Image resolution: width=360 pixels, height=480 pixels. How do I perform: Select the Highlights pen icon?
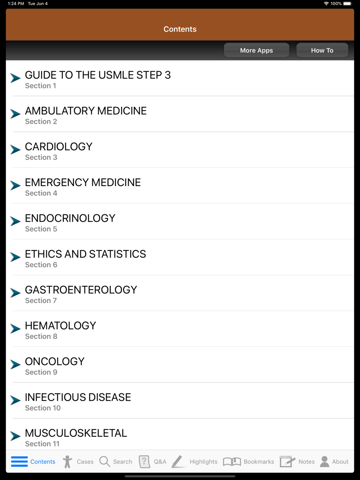coord(178,462)
